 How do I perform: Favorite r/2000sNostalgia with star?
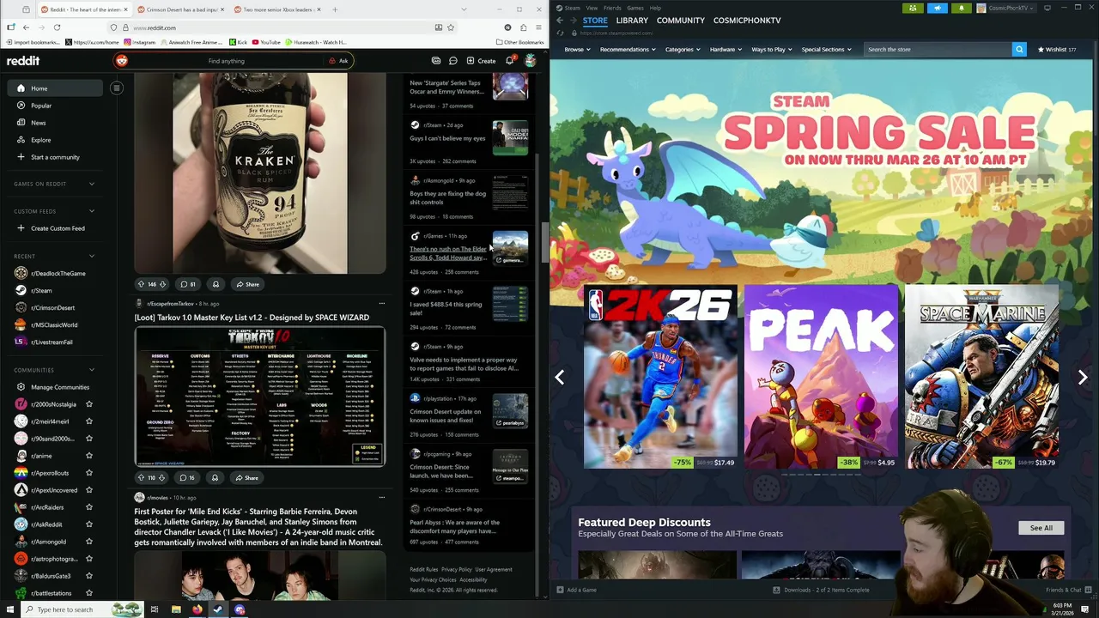88,404
